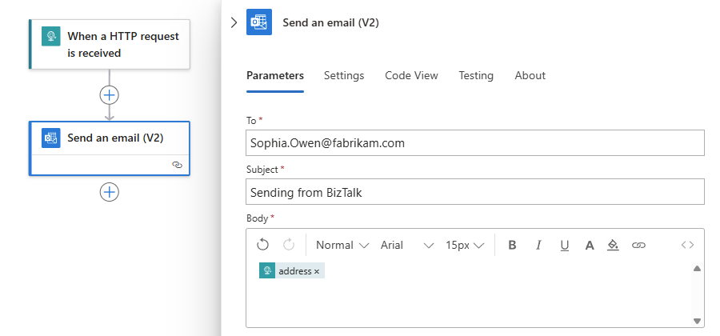
Task: Undo last edit in Body editor
Action: (262, 245)
